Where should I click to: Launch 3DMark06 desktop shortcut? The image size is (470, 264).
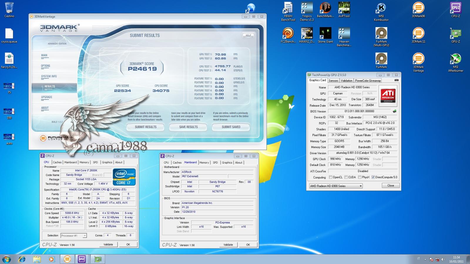pyautogui.click(x=418, y=10)
